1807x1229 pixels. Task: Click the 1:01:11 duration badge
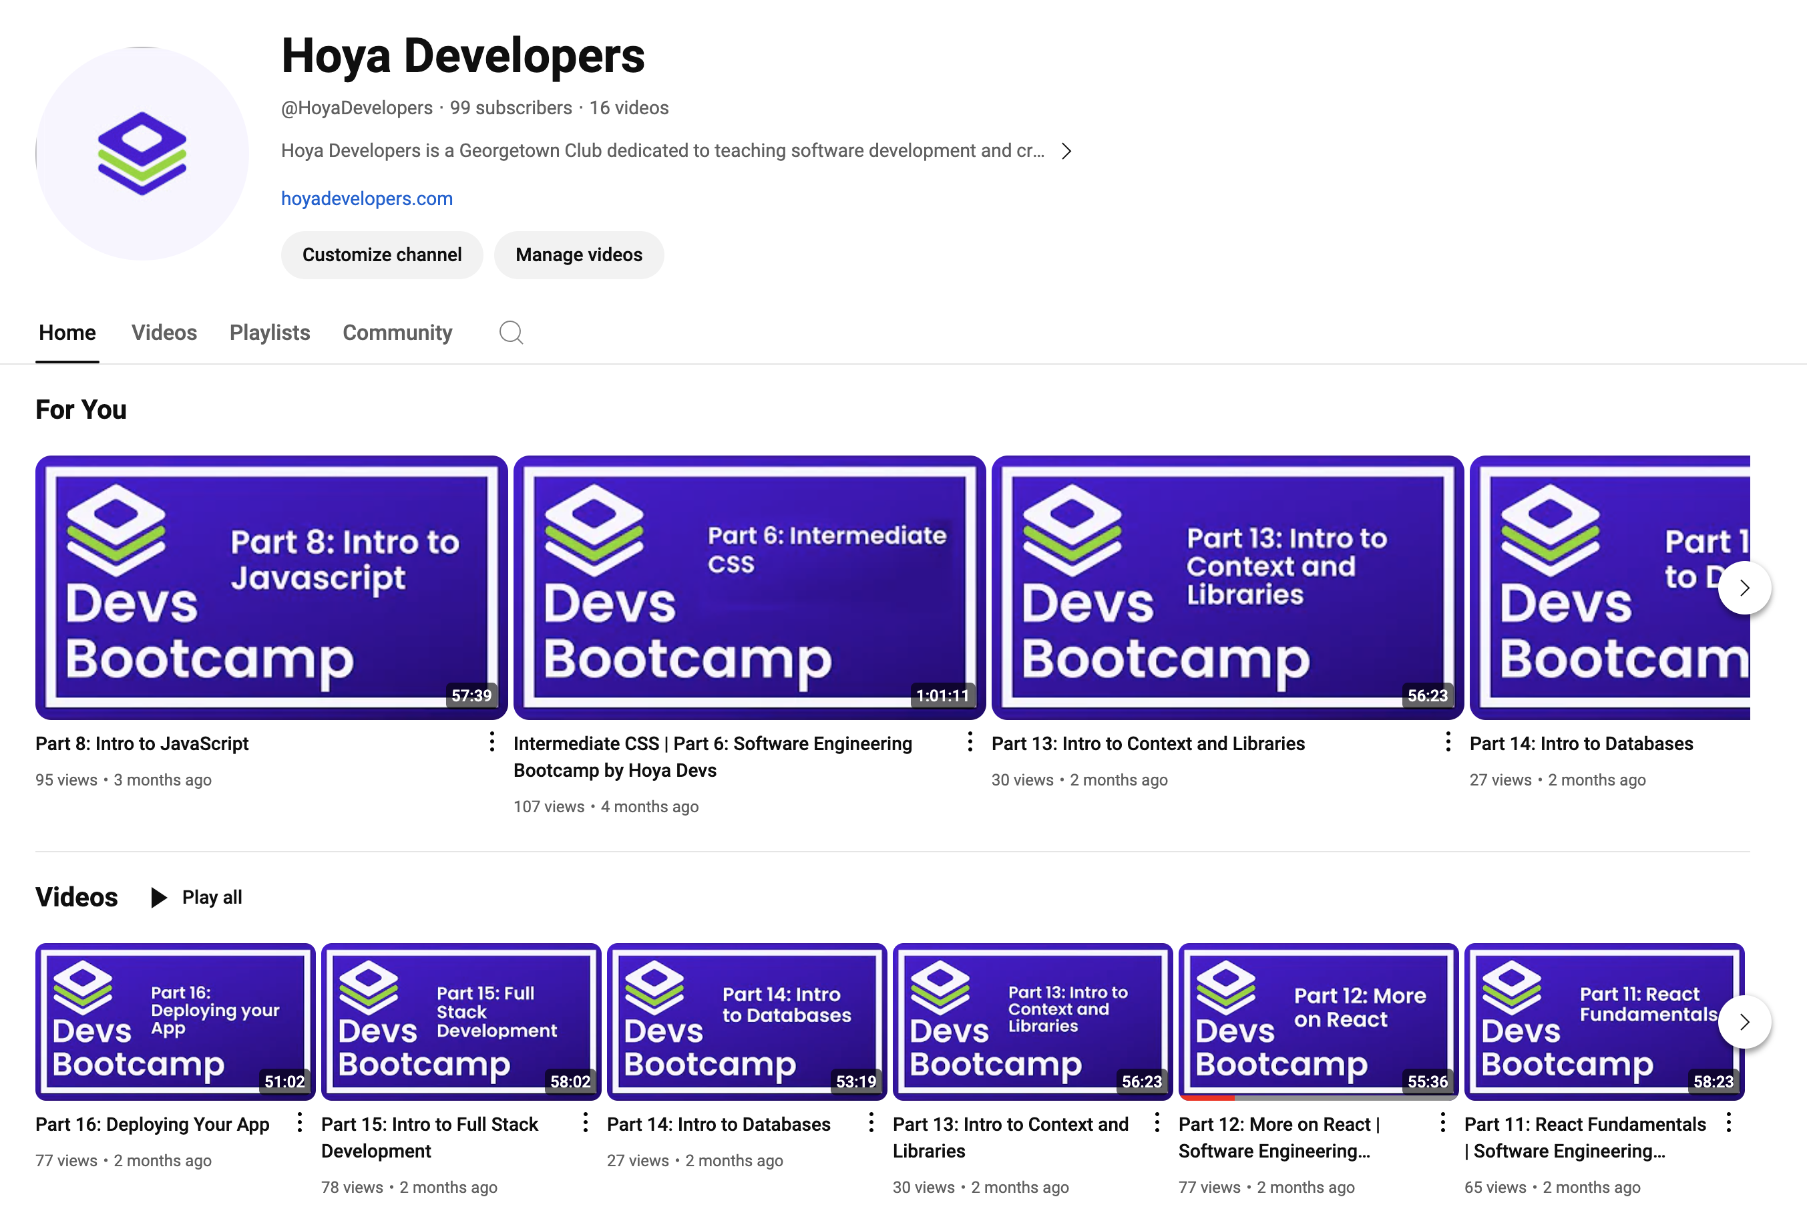click(942, 695)
